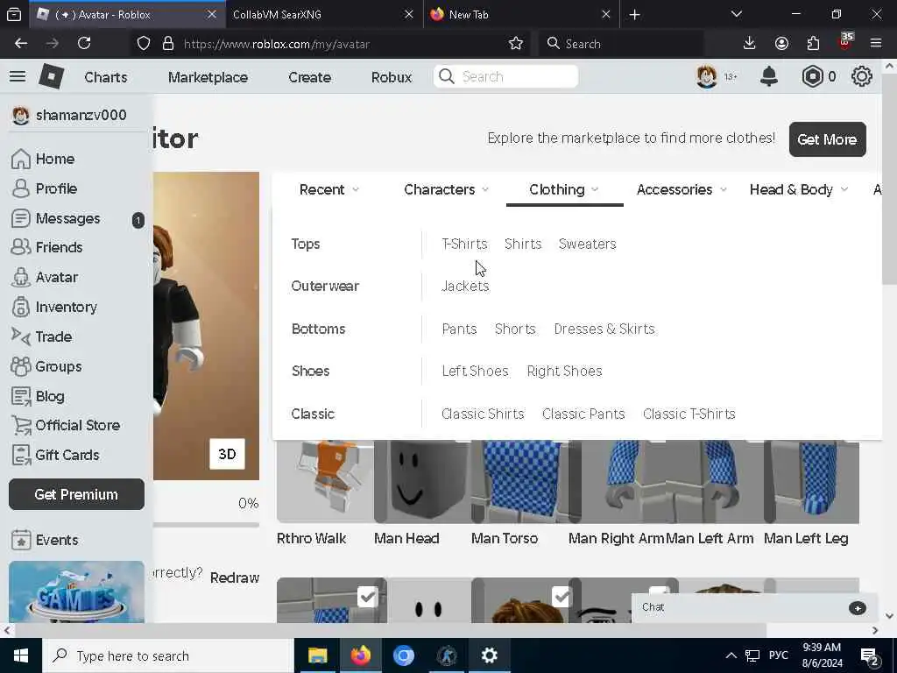Open Charts in top navigation
Viewport: 897px width, 673px height.
click(x=106, y=77)
